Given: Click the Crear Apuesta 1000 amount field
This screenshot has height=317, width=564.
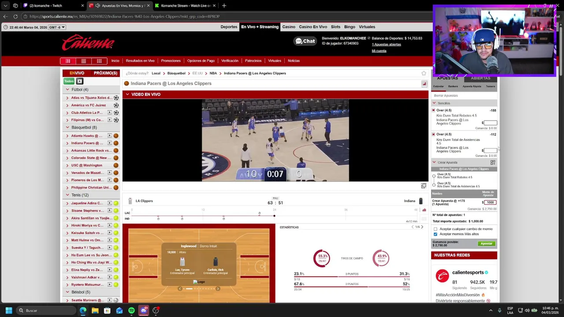Looking at the screenshot, I should point(490,203).
